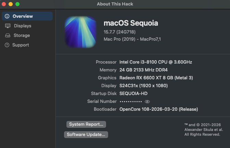Image resolution: width=230 pixels, height=148 pixels.
Task: Click the Support question mark icon
Action: [7, 45]
